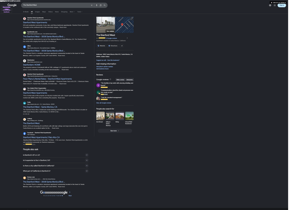
Task: Open the settings icon left of the apps grid
Action: coord(270,5)
